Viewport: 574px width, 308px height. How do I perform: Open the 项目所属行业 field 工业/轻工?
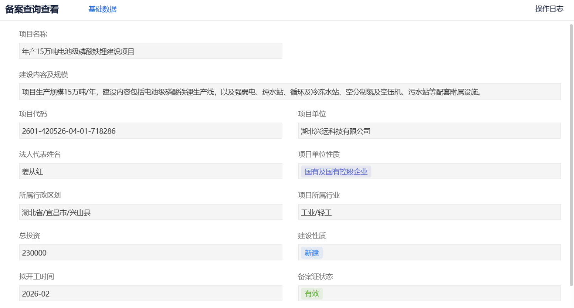[429, 212]
